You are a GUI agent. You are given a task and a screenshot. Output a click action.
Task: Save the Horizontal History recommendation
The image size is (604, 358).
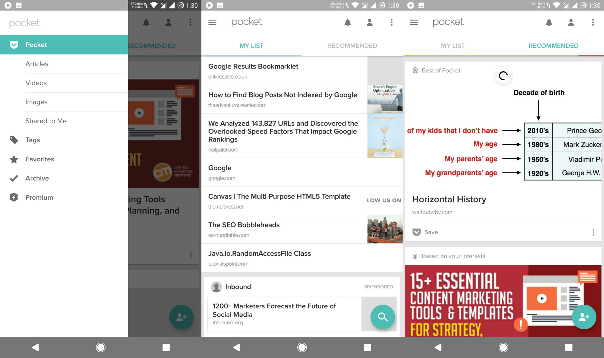(x=426, y=232)
